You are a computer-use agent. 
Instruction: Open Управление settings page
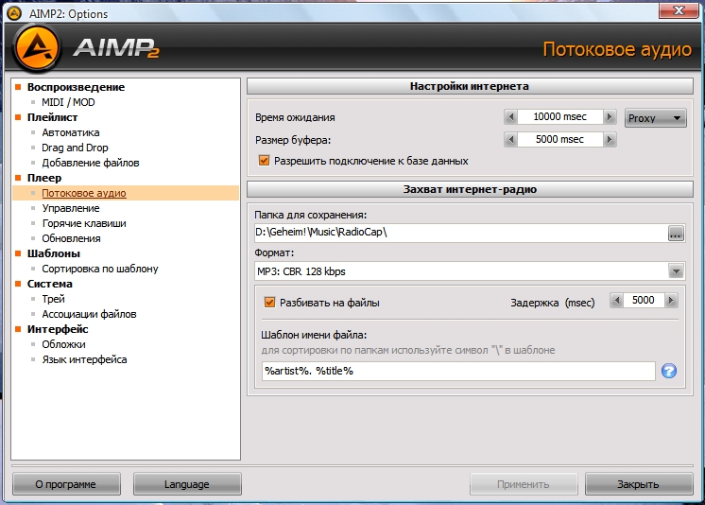coord(71,208)
